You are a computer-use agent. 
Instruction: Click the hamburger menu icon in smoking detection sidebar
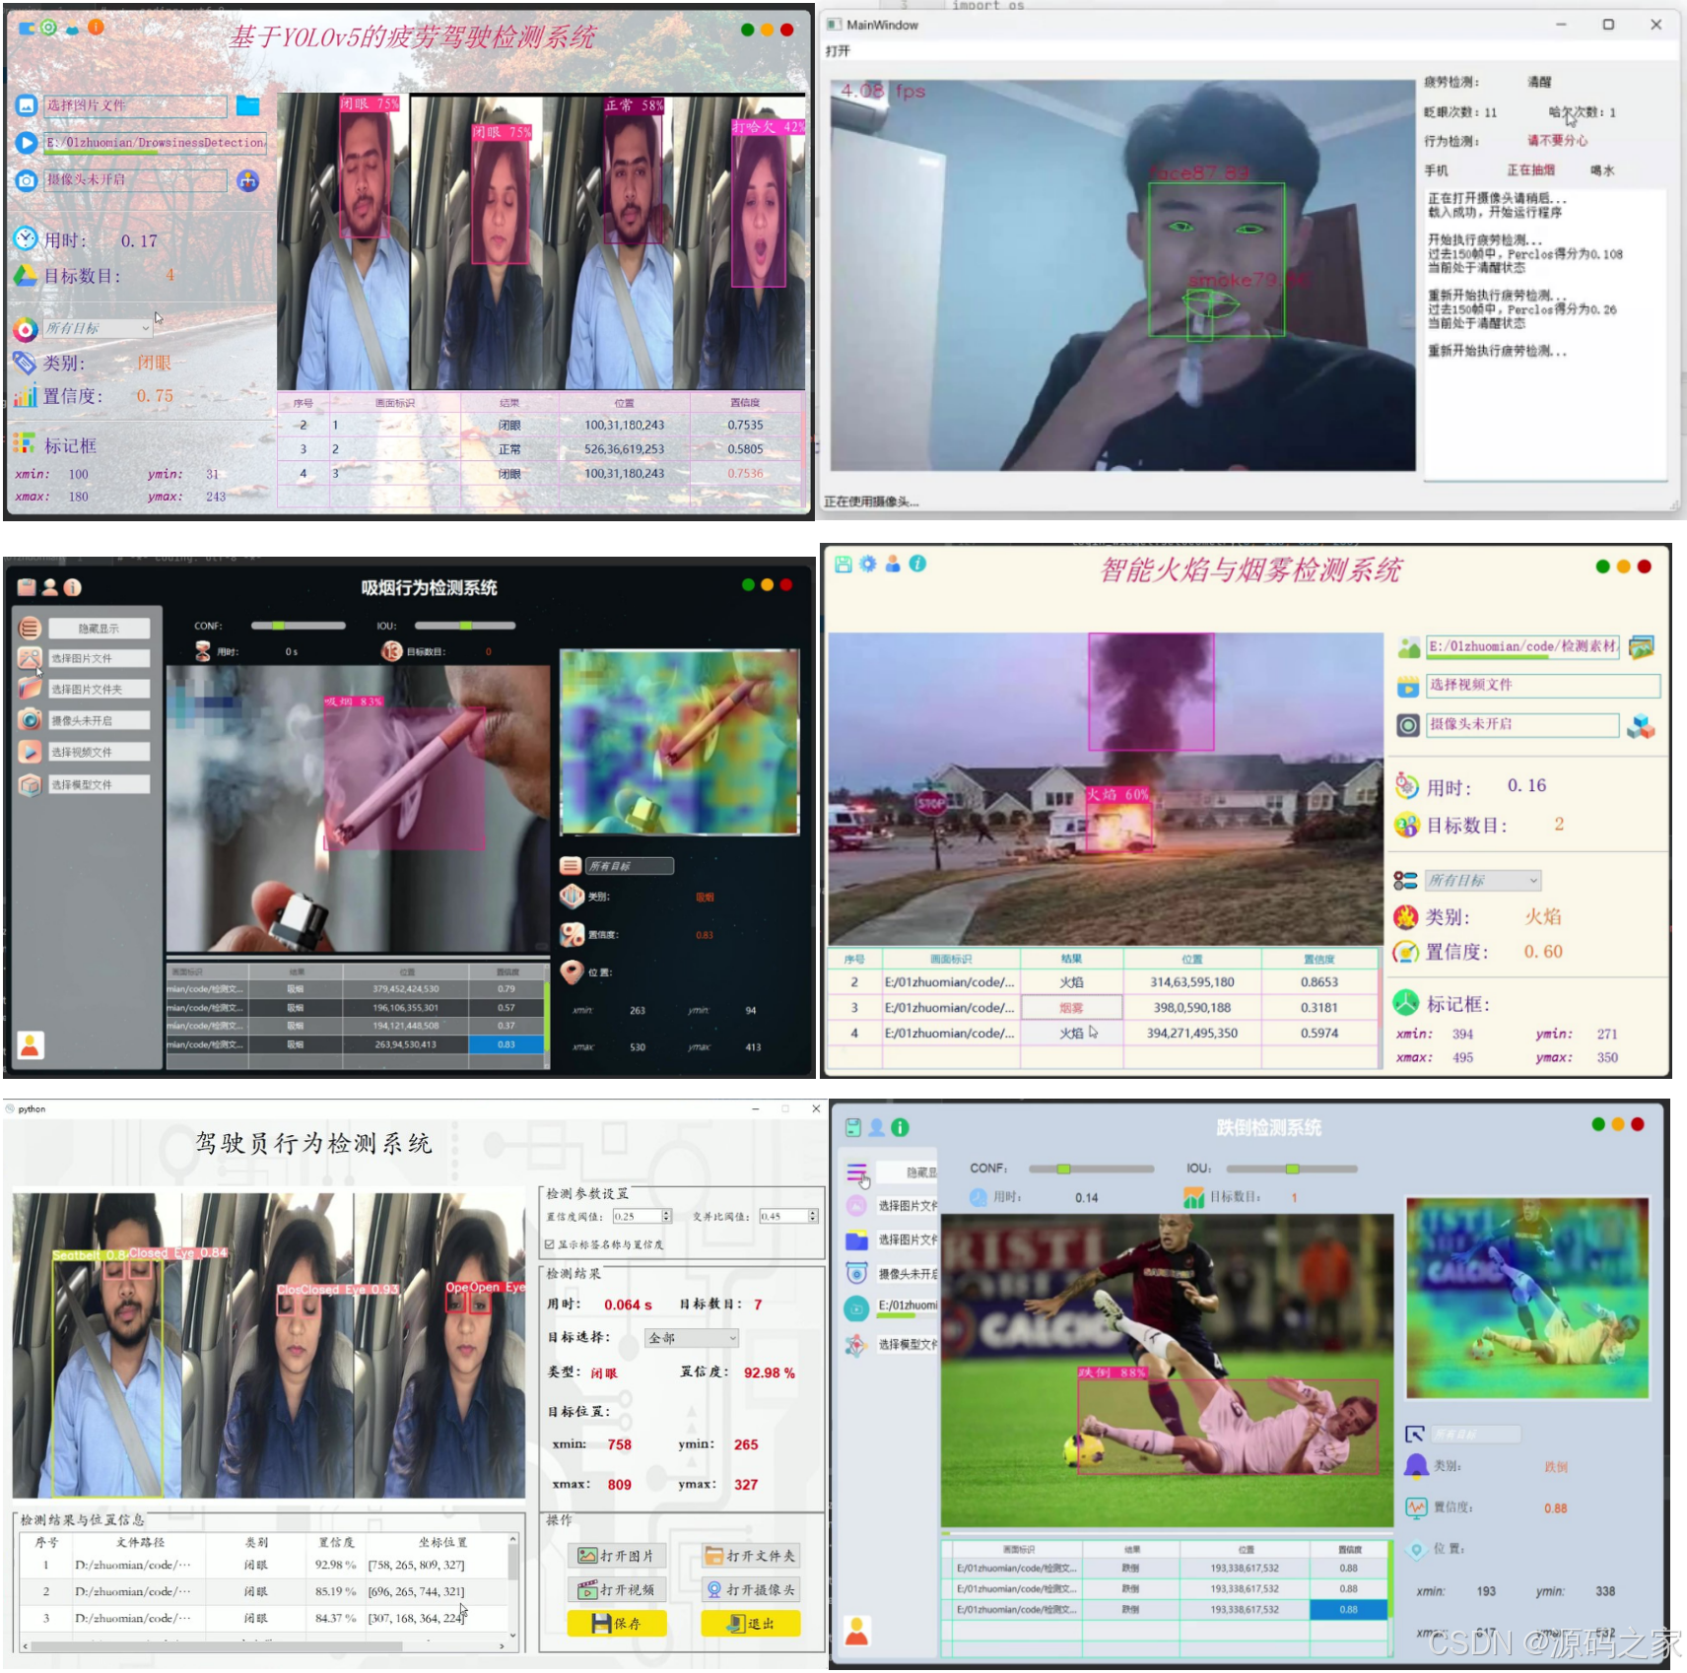(x=30, y=628)
